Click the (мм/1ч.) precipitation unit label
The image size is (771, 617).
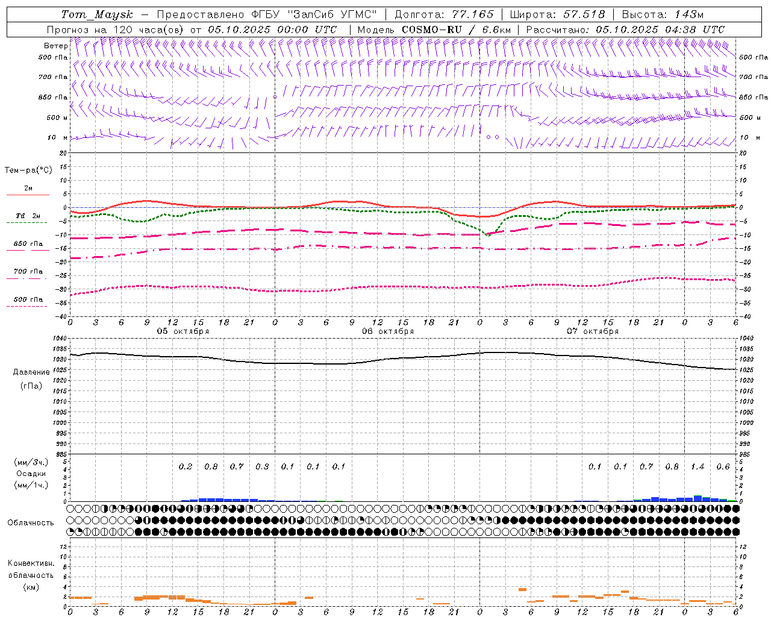[x=31, y=485]
